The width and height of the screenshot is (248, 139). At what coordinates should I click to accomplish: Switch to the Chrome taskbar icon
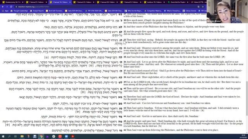point(41,136)
